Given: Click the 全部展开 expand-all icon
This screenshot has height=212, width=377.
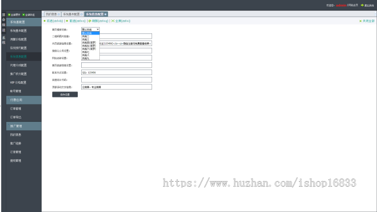Looking at the screenshot, I should [x=9, y=15].
